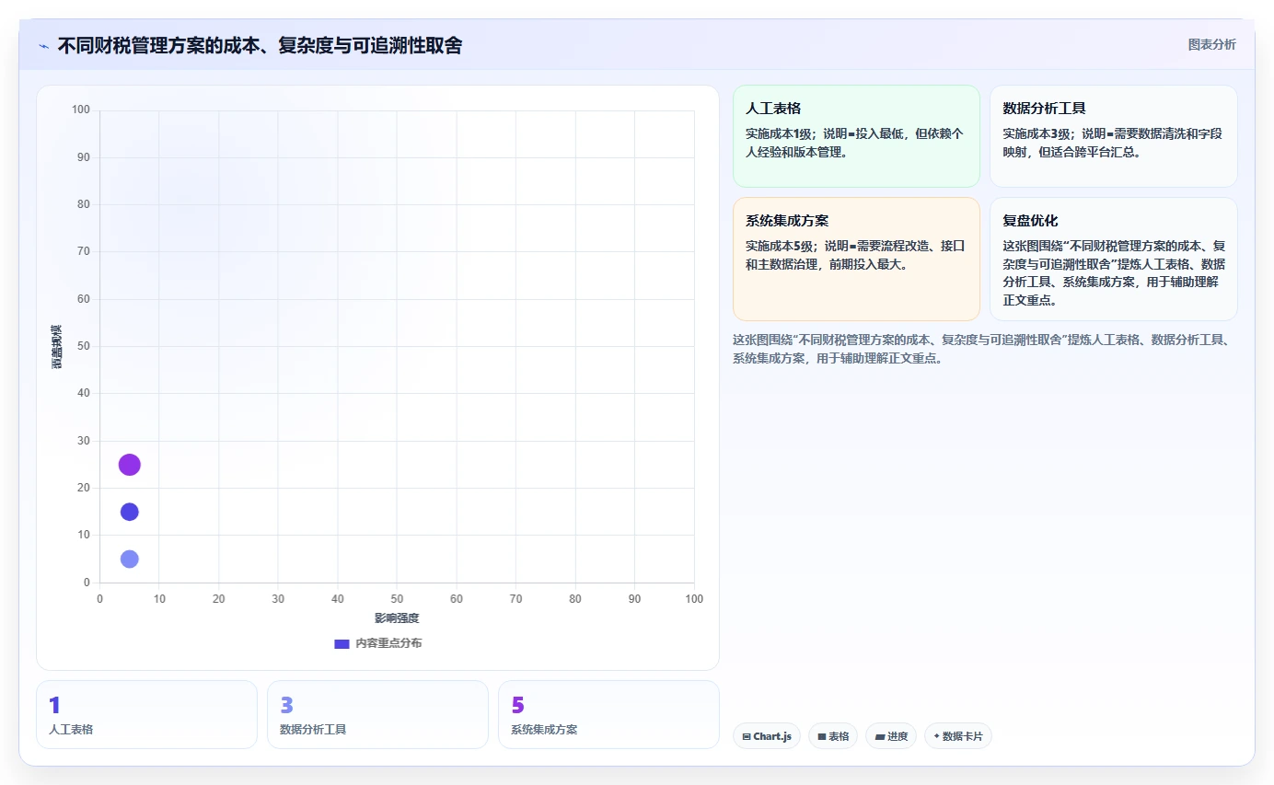
Task: Select the 数据卡片 tag chip
Action: pyautogui.click(x=958, y=736)
